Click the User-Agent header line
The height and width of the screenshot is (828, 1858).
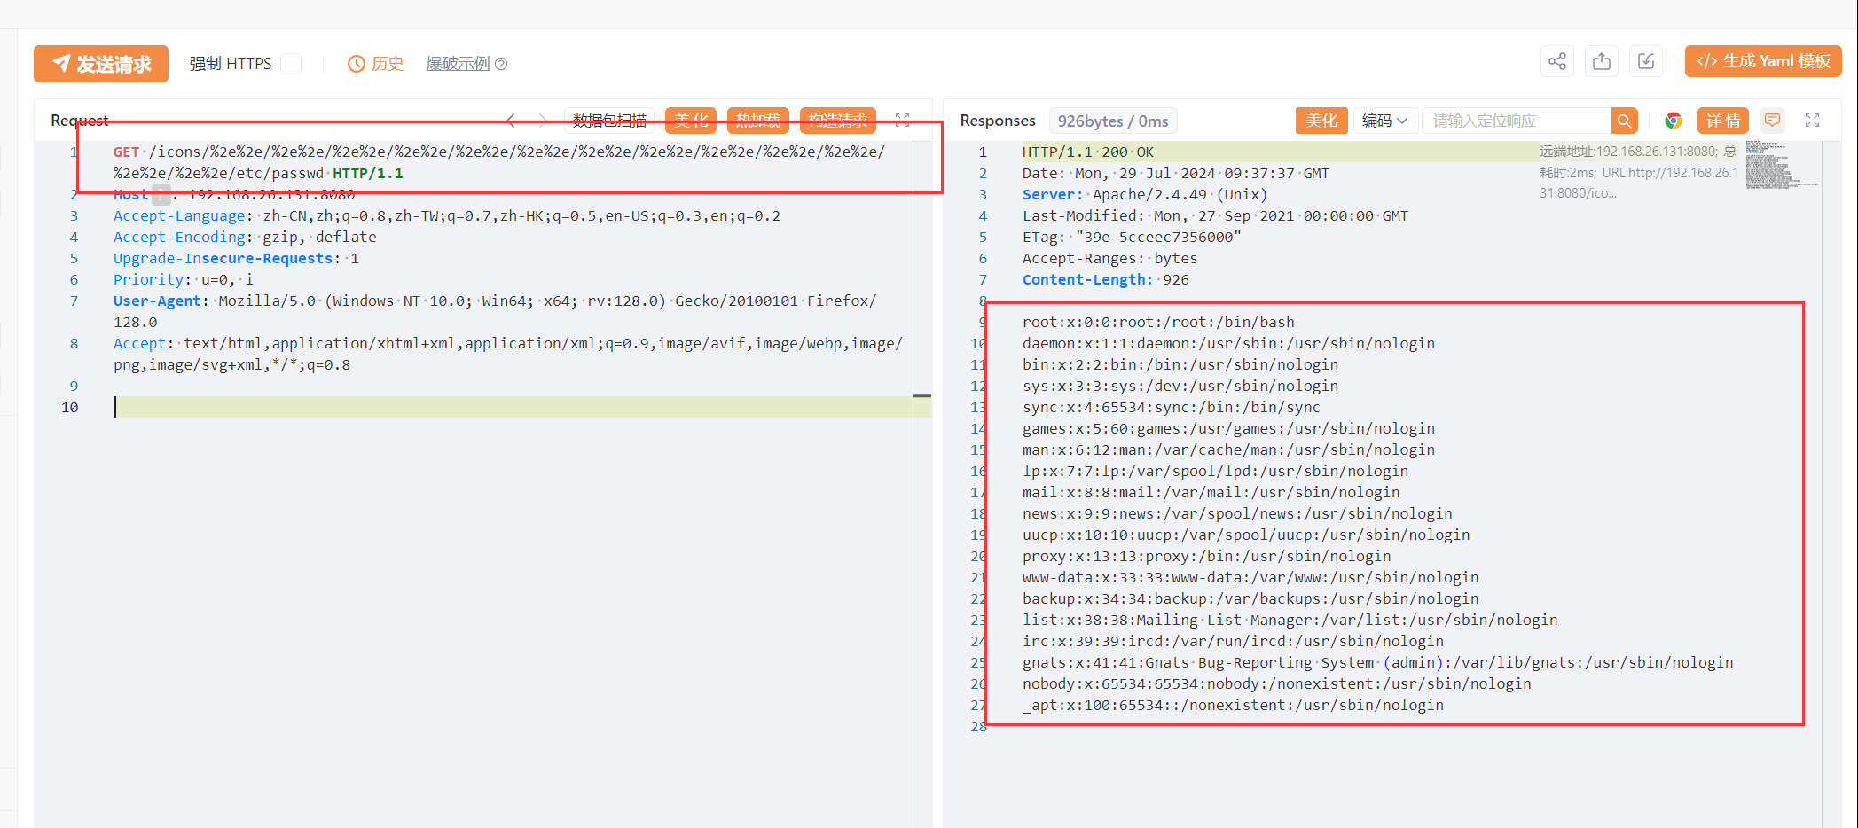pyautogui.click(x=495, y=311)
